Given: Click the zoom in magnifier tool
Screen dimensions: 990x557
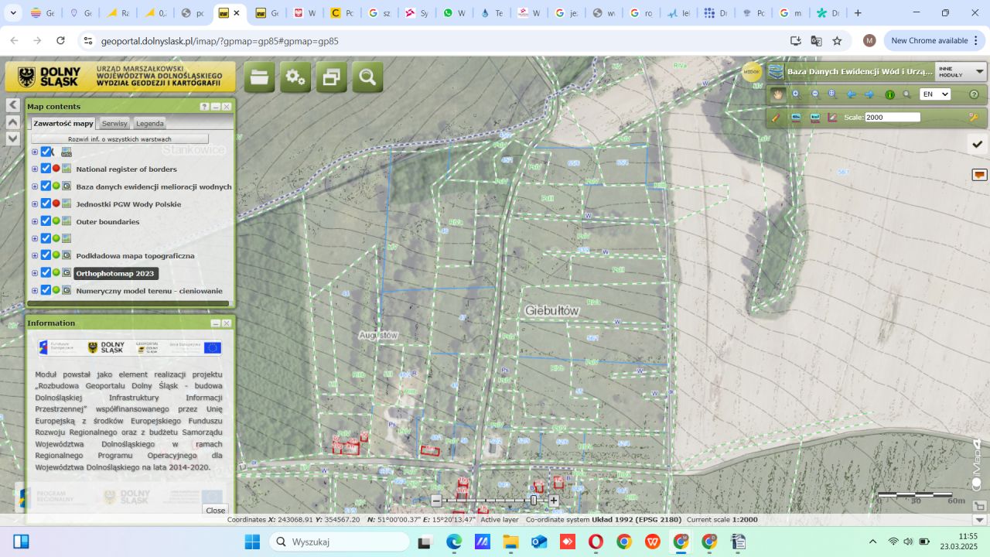Looking at the screenshot, I should click(796, 94).
